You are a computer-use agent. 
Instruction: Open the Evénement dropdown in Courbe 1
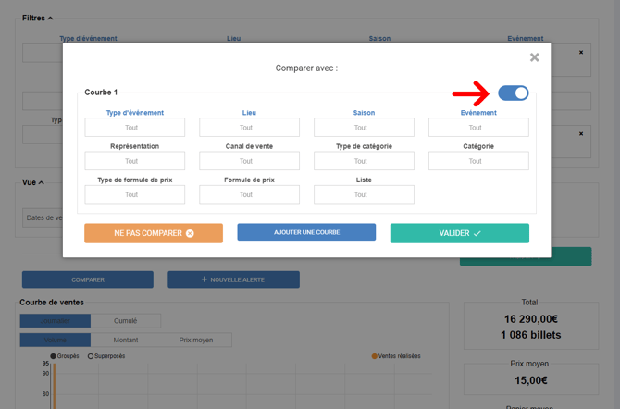point(478,128)
